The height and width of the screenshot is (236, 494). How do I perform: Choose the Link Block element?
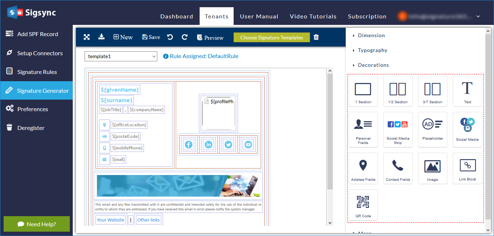pyautogui.click(x=467, y=168)
